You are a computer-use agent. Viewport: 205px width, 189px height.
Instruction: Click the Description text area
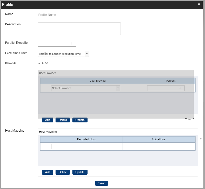(x=79, y=28)
